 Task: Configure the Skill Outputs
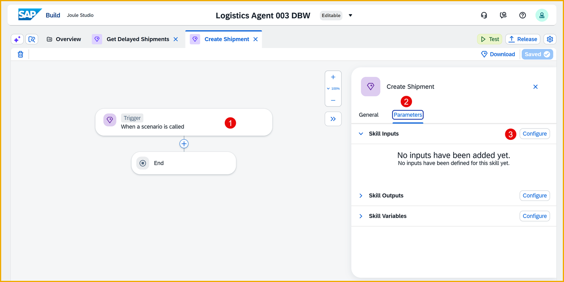tap(535, 195)
